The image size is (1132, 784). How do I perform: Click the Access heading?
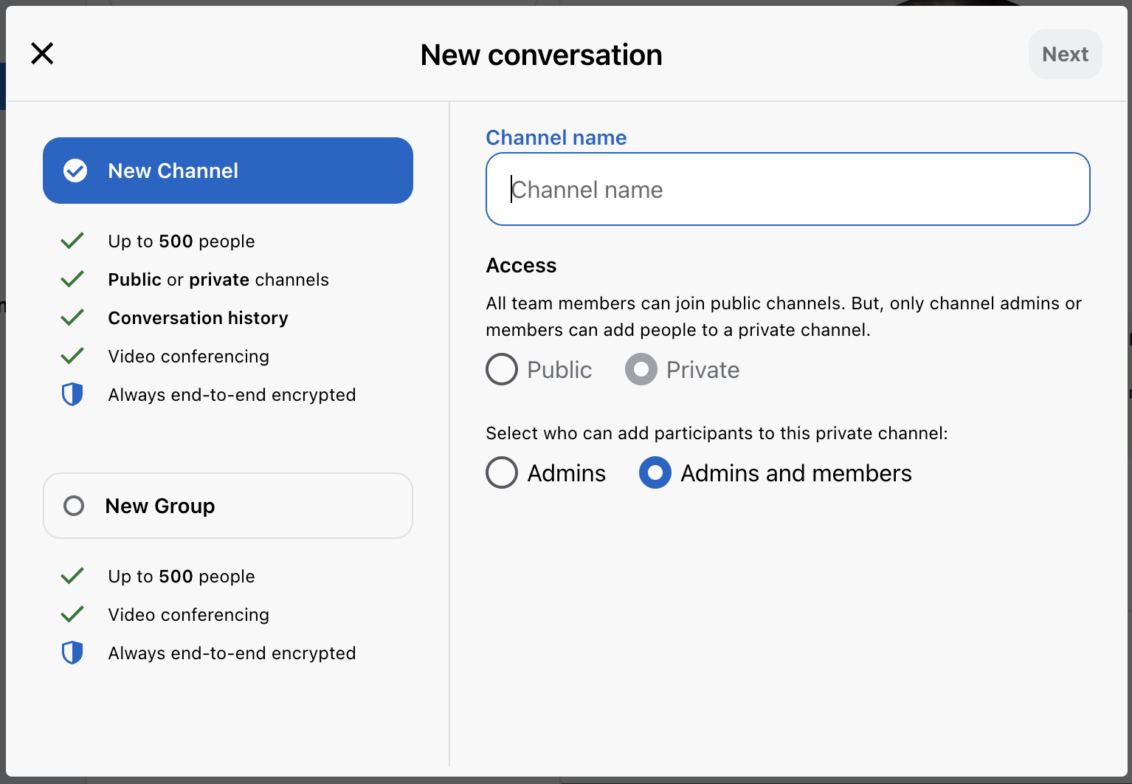[521, 265]
